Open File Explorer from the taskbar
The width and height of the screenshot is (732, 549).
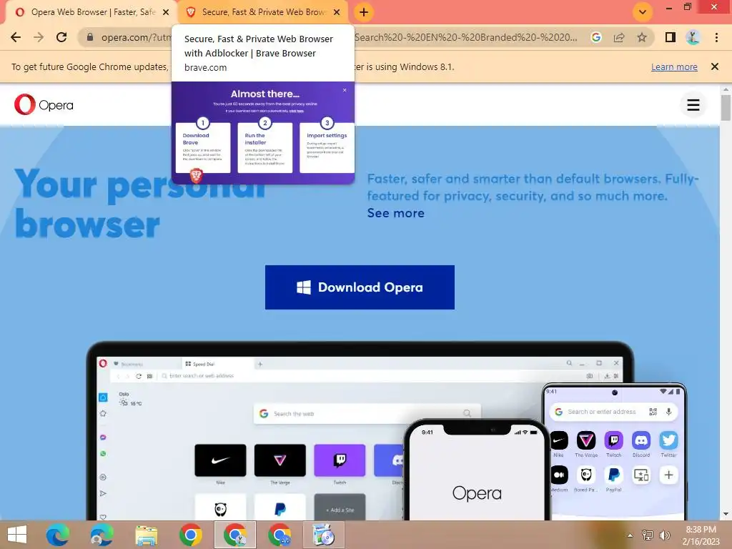pyautogui.click(x=146, y=535)
